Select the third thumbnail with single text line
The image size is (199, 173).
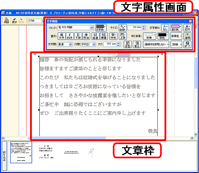pyautogui.click(x=72, y=152)
